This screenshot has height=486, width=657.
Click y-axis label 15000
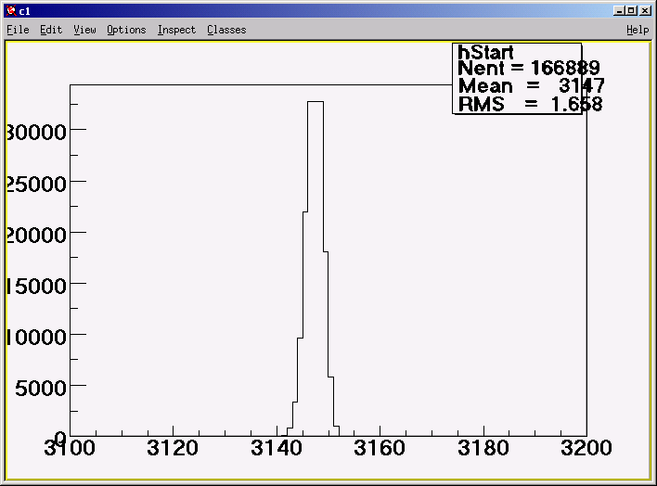click(36, 287)
